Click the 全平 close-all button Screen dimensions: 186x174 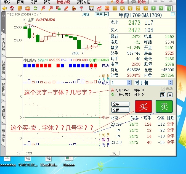coord(120,104)
